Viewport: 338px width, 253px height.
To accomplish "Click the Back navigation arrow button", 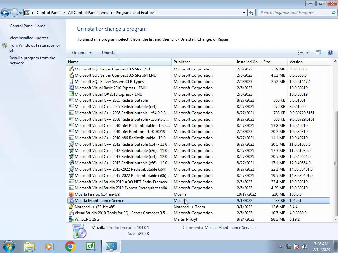I will click(5, 13).
